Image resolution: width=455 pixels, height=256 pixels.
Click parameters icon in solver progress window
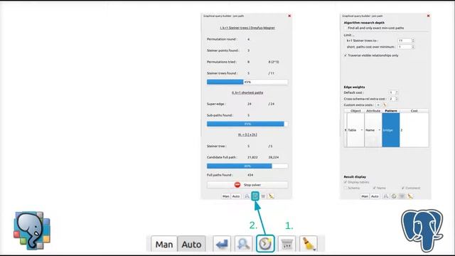tap(263, 196)
